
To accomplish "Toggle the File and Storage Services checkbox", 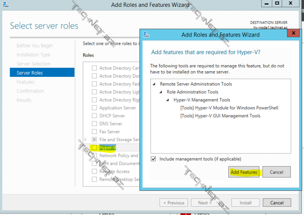I will [94, 140].
